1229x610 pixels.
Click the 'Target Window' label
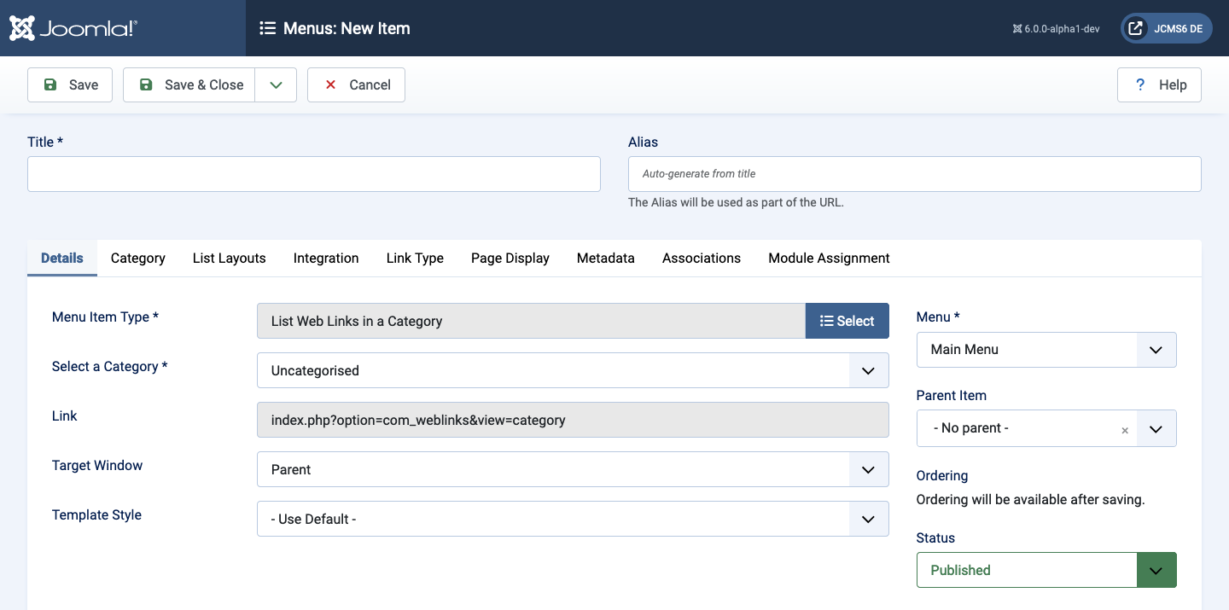click(97, 465)
